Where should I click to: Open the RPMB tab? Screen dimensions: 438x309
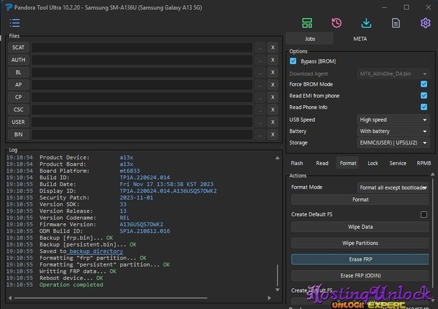point(424,163)
